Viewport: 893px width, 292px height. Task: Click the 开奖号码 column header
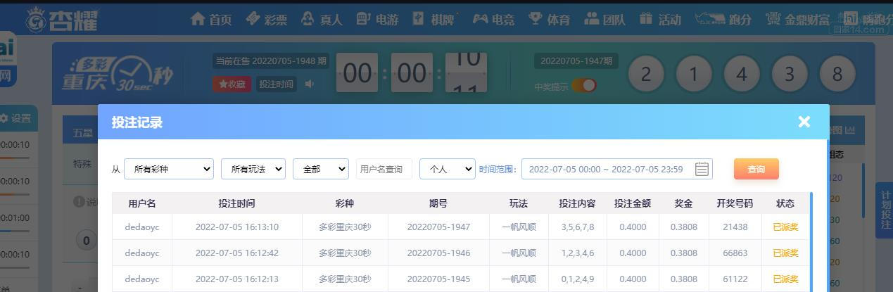click(x=735, y=203)
